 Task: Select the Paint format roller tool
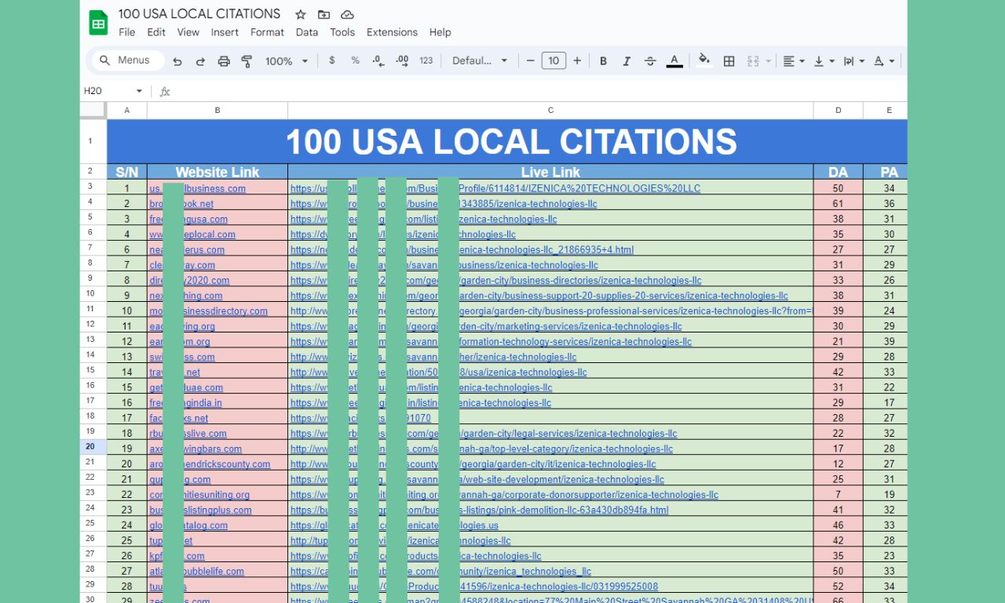(247, 61)
